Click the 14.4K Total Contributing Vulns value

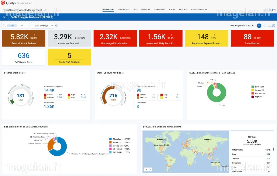[49, 90]
